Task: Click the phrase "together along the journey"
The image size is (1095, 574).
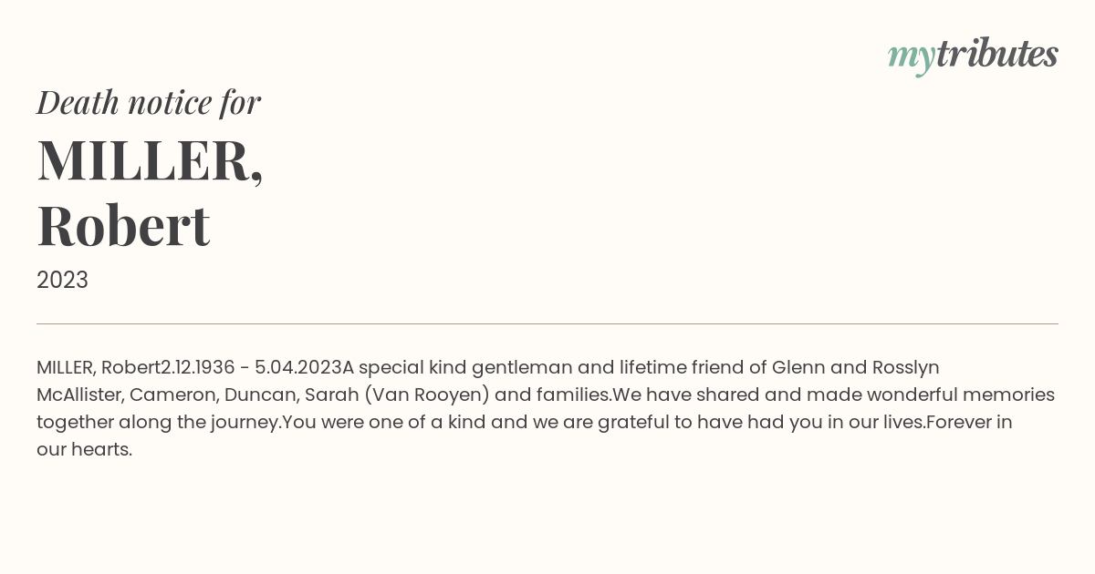Action: (159, 422)
